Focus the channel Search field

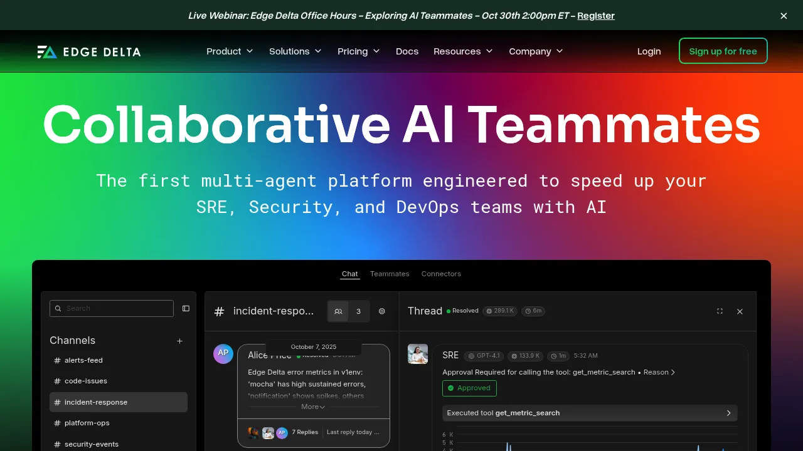pyautogui.click(x=112, y=308)
